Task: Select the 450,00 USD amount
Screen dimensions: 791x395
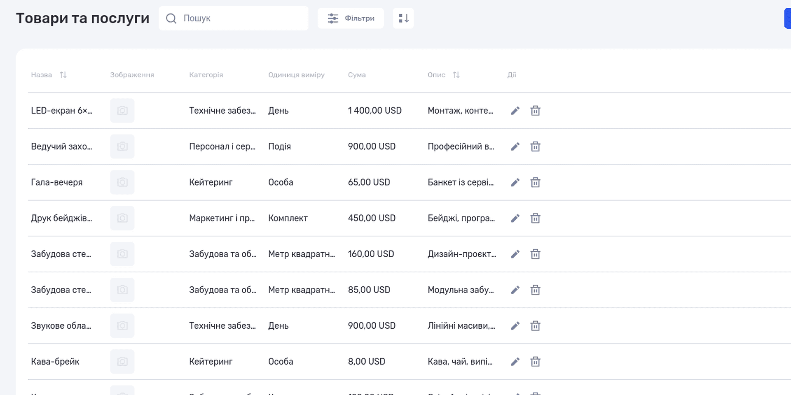Action: point(372,218)
